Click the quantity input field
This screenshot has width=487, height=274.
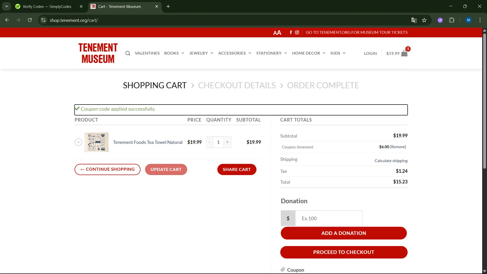[219, 142]
